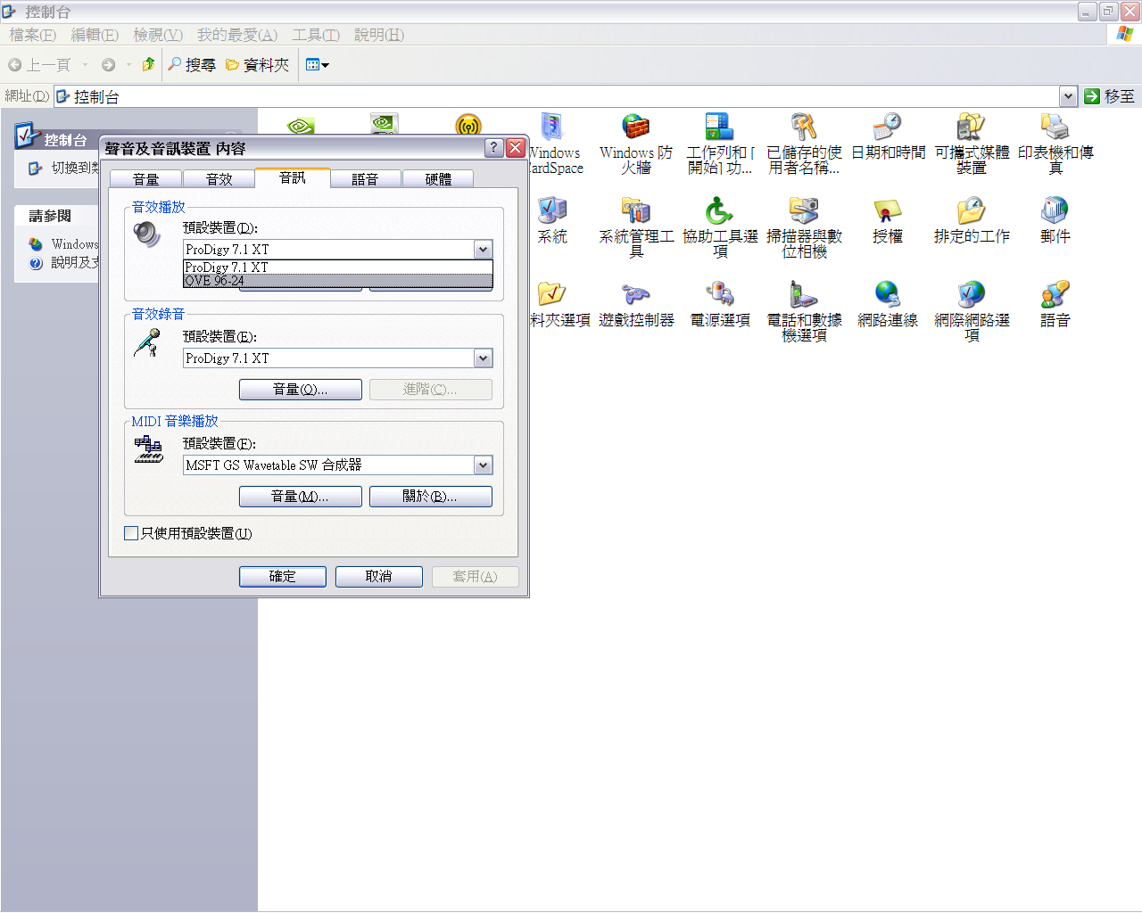
Task: Open the 電源選項 icon
Action: 720,304
